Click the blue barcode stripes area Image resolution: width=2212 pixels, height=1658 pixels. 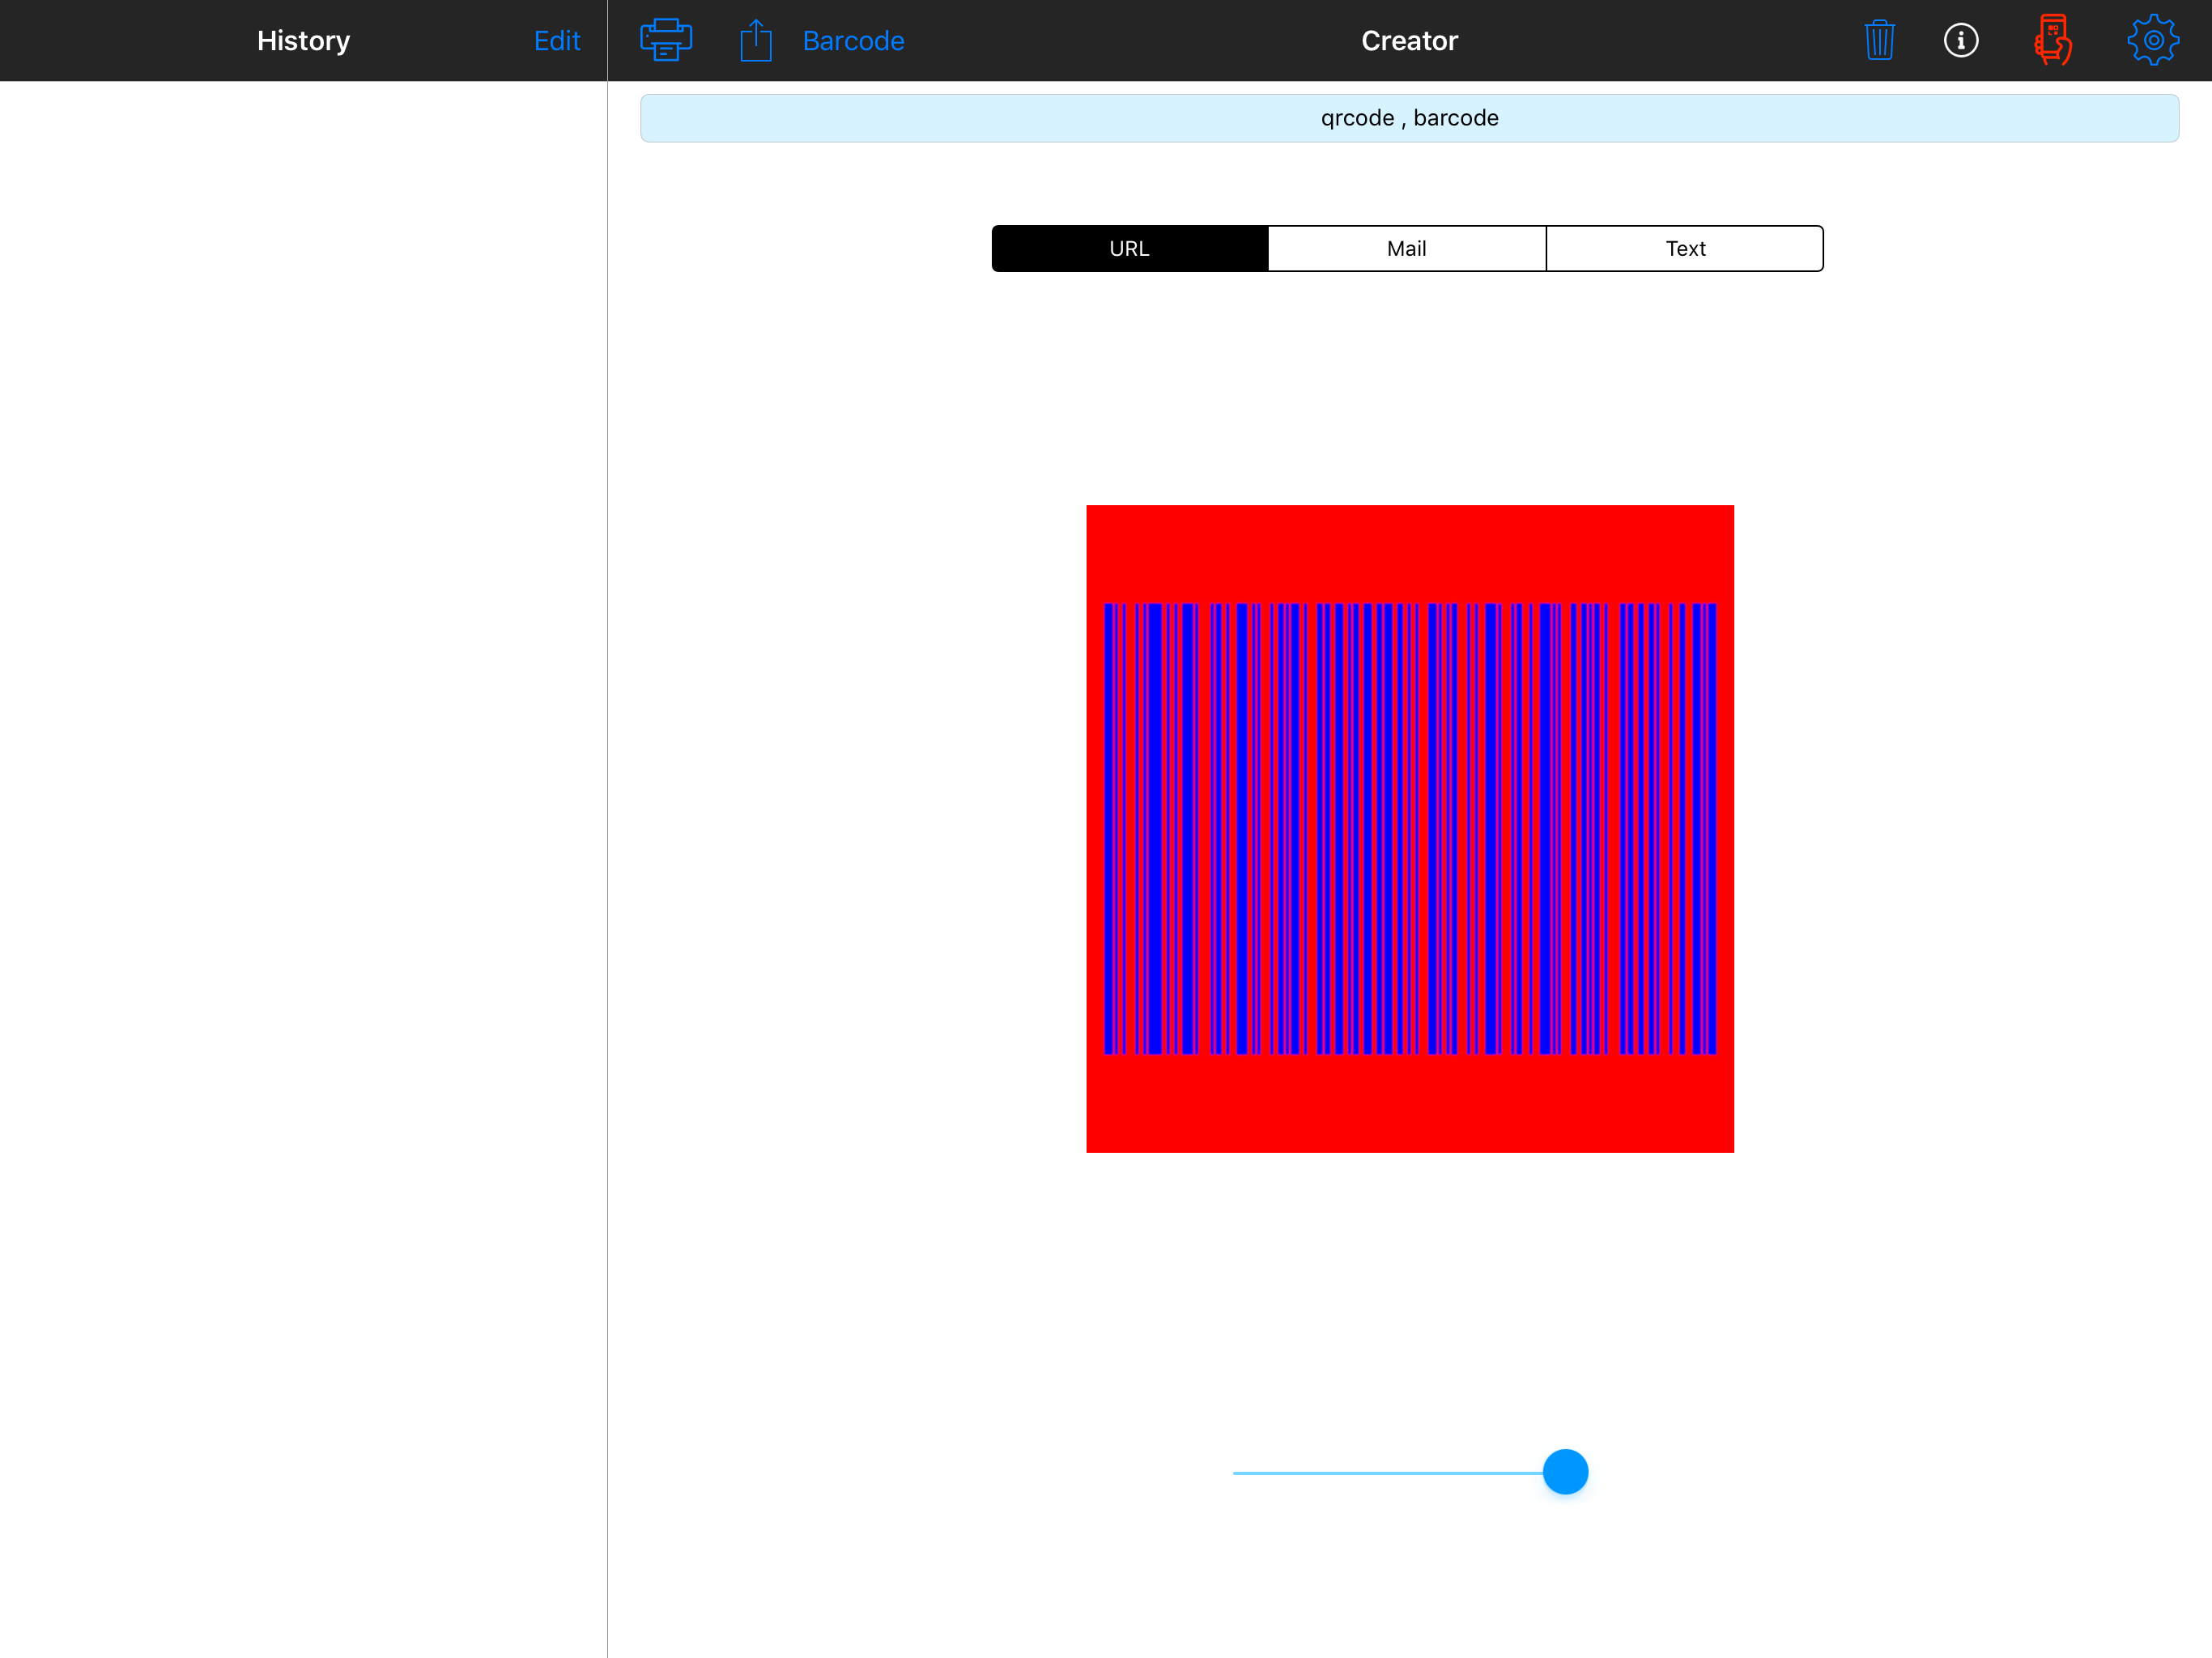click(x=1409, y=828)
